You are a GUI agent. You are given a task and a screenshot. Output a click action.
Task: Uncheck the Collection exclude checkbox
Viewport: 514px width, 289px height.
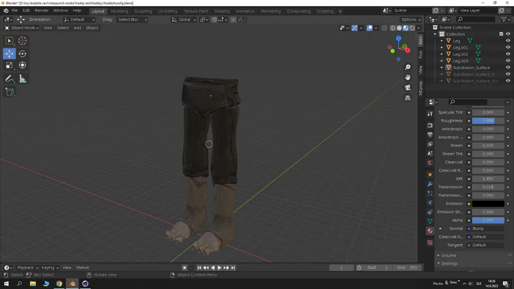tap(501, 34)
